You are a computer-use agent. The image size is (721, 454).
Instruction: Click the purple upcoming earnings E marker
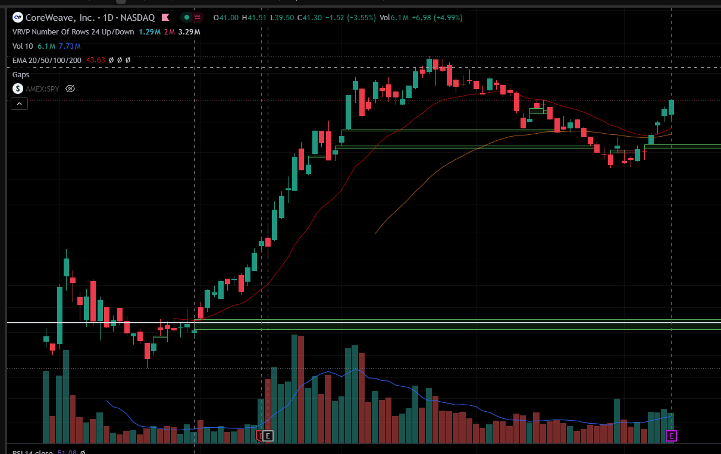[671, 437]
